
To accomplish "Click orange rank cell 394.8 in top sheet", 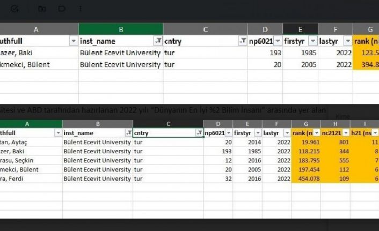I will pyautogui.click(x=366, y=64).
